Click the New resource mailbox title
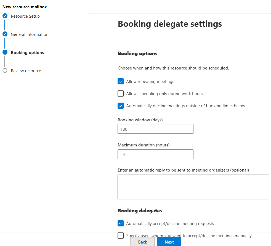Screen dimensions: 271x246 click(x=25, y=7)
